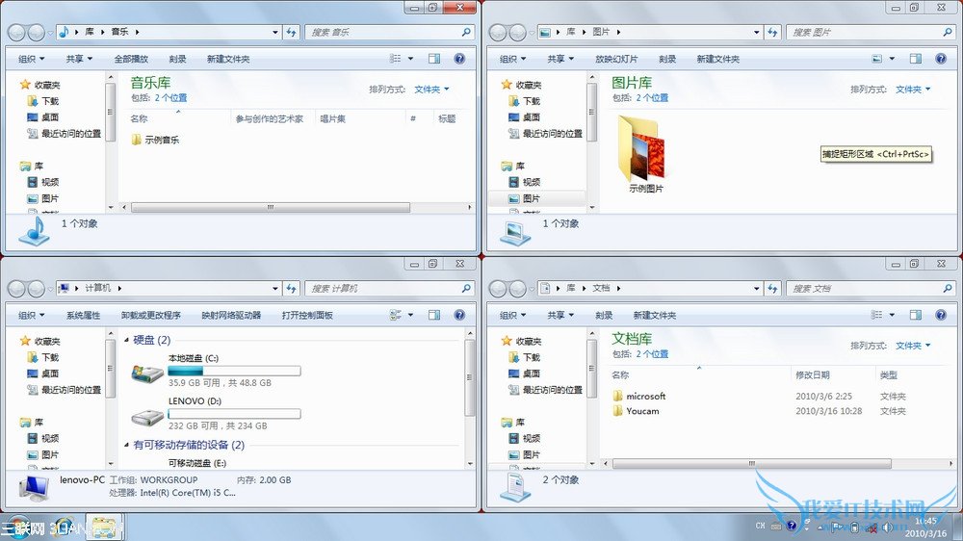
Task: Open the 2 个位置 link in Pictures library
Action: (x=652, y=97)
